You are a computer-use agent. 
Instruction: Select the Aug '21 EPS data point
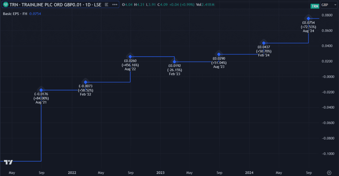pos(41,90)
